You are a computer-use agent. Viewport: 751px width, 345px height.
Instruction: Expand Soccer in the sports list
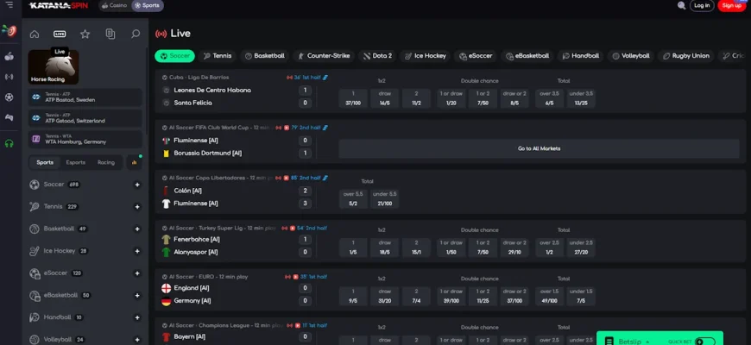click(x=137, y=185)
